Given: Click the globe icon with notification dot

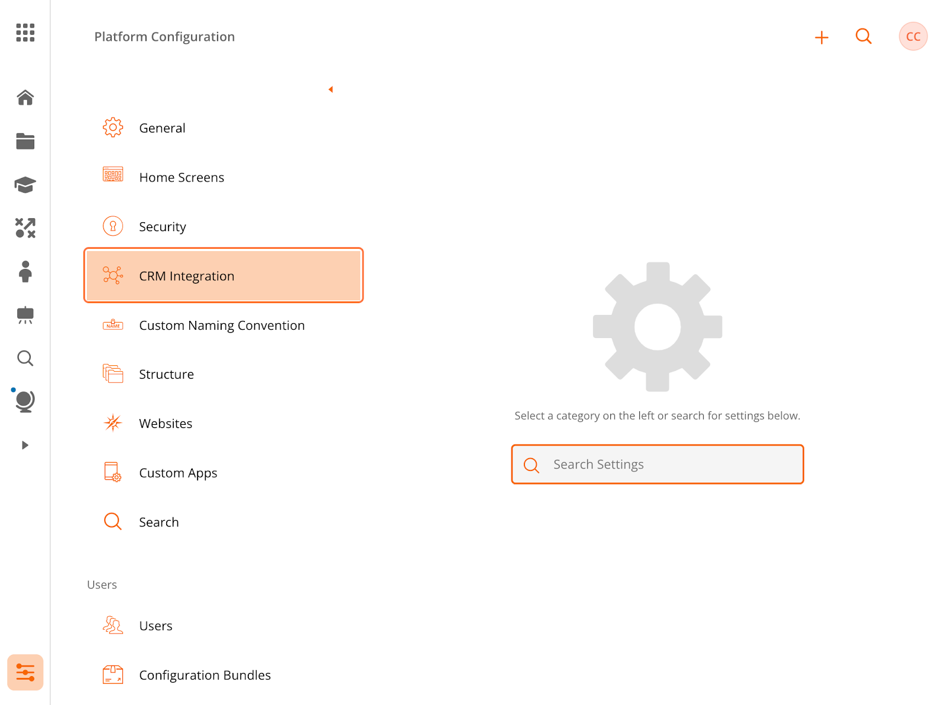Looking at the screenshot, I should click(24, 401).
